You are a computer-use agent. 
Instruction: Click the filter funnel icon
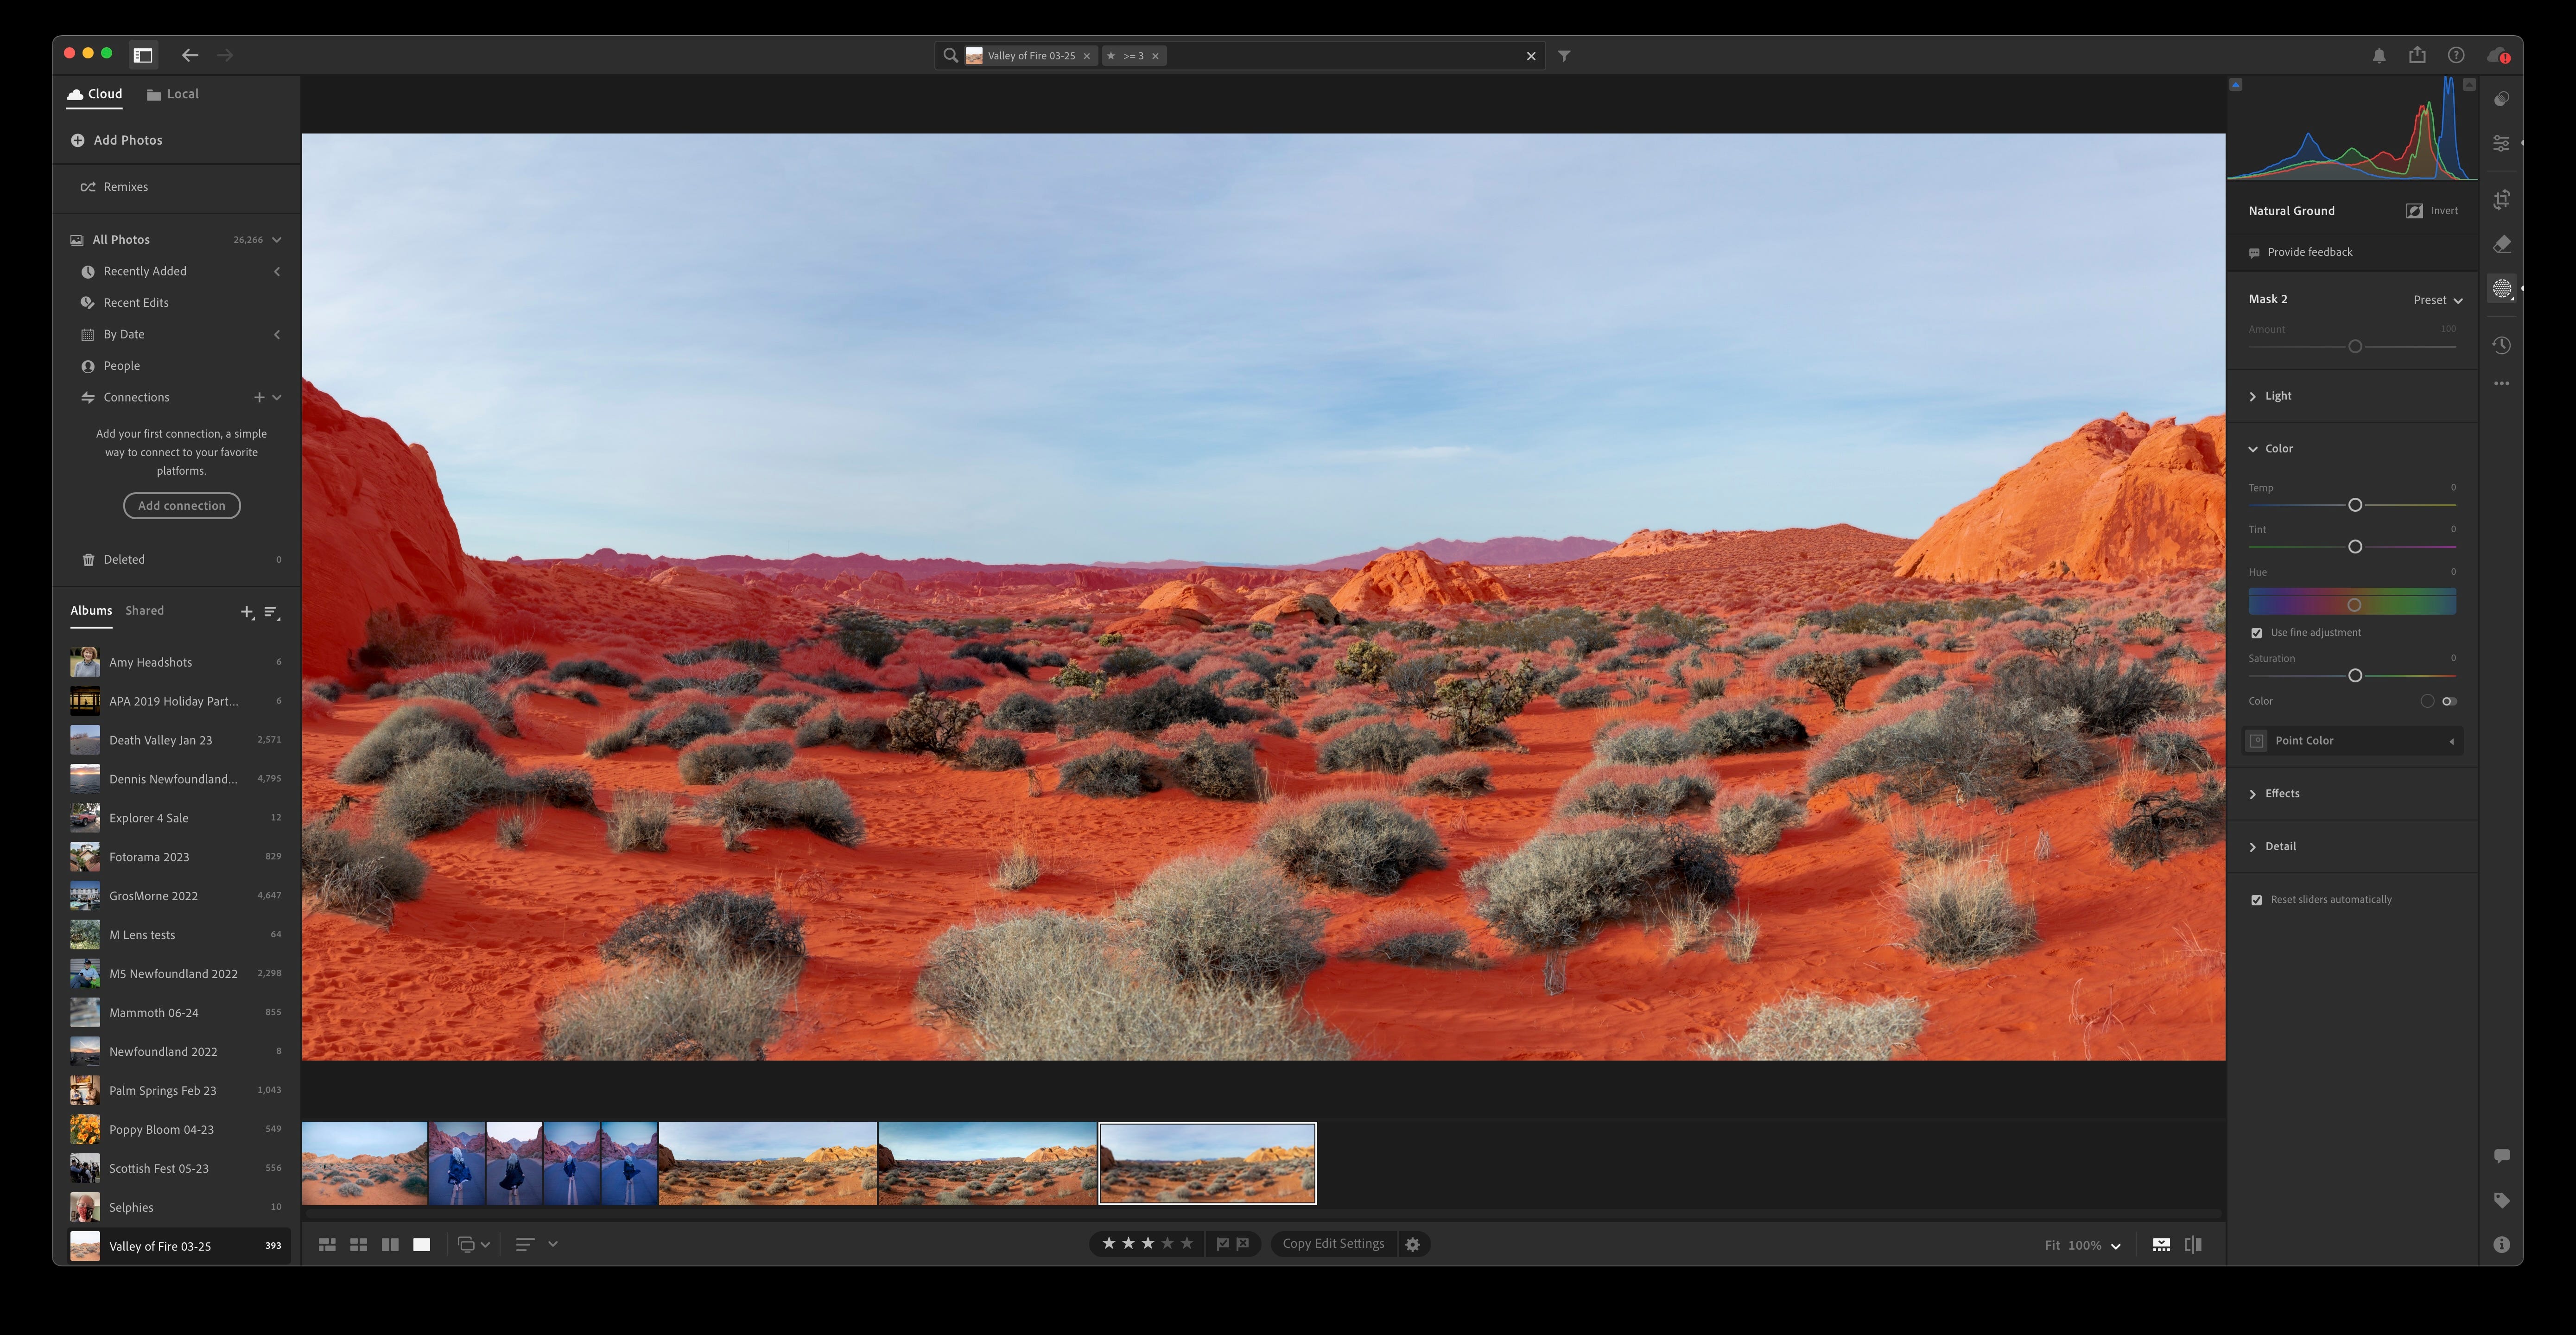pyautogui.click(x=1564, y=56)
